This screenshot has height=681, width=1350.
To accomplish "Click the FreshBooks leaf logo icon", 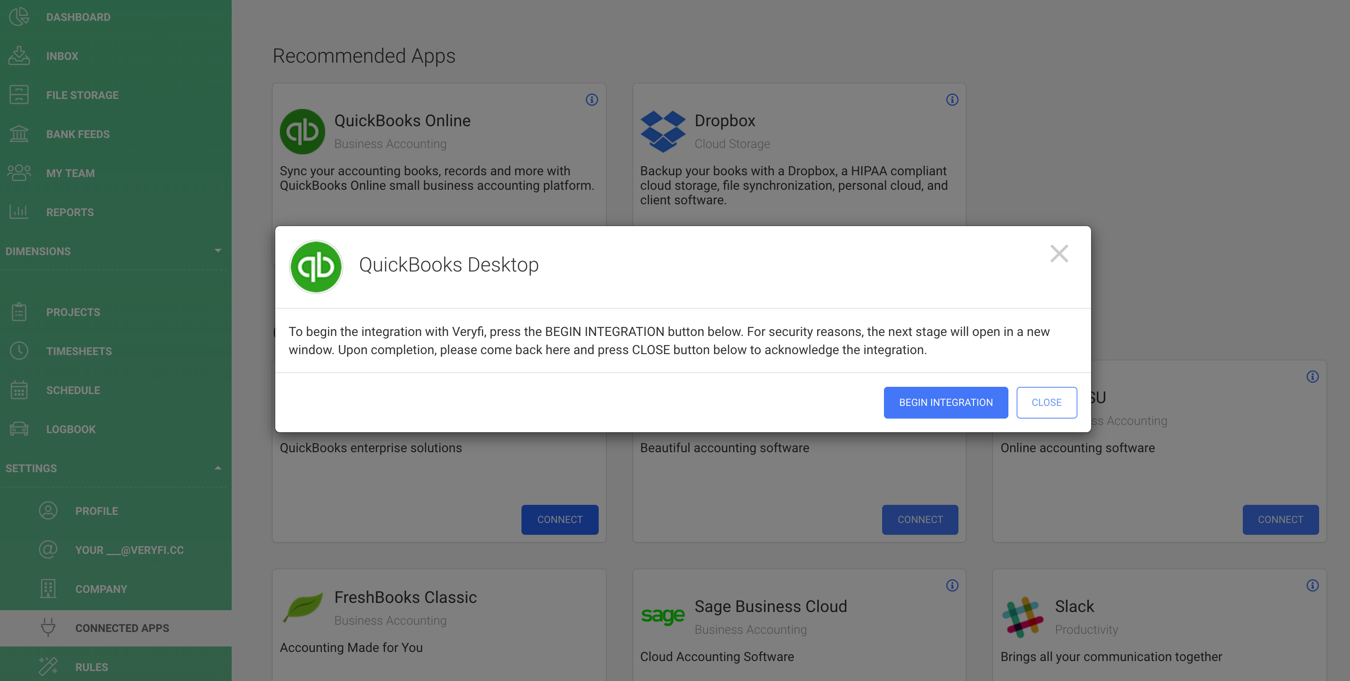I will [x=303, y=607].
